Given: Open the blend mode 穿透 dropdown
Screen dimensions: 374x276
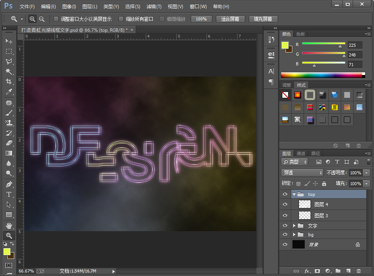Looking at the screenshot, I should (302, 173).
